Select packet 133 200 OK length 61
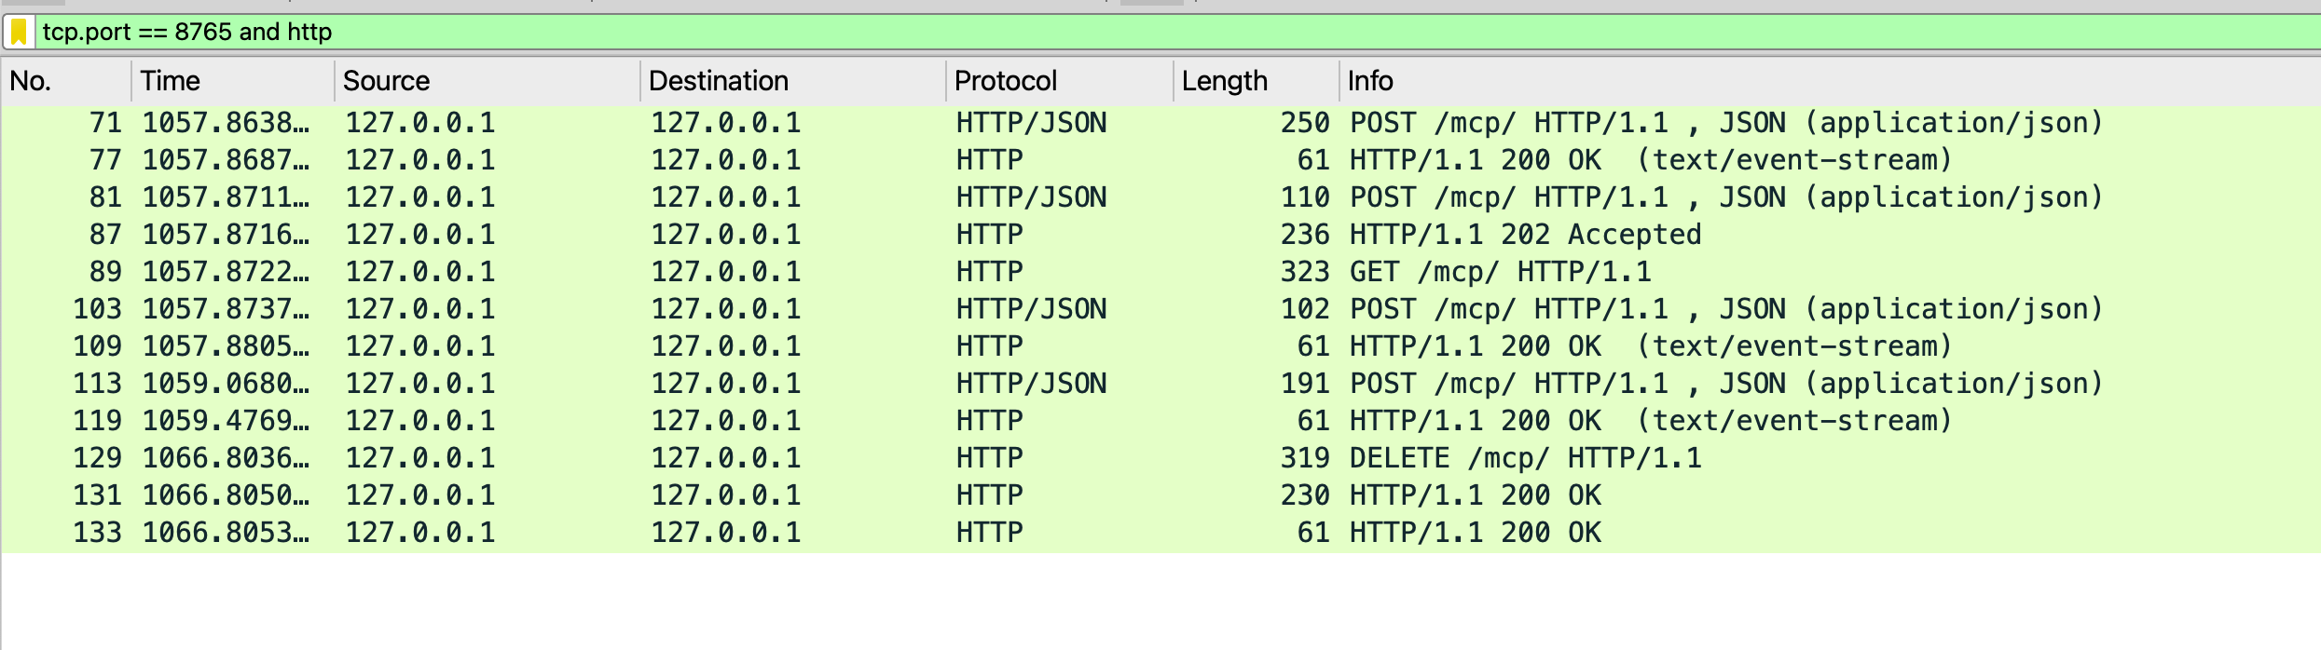Screen dimensions: 2321x650 pos(1160,533)
